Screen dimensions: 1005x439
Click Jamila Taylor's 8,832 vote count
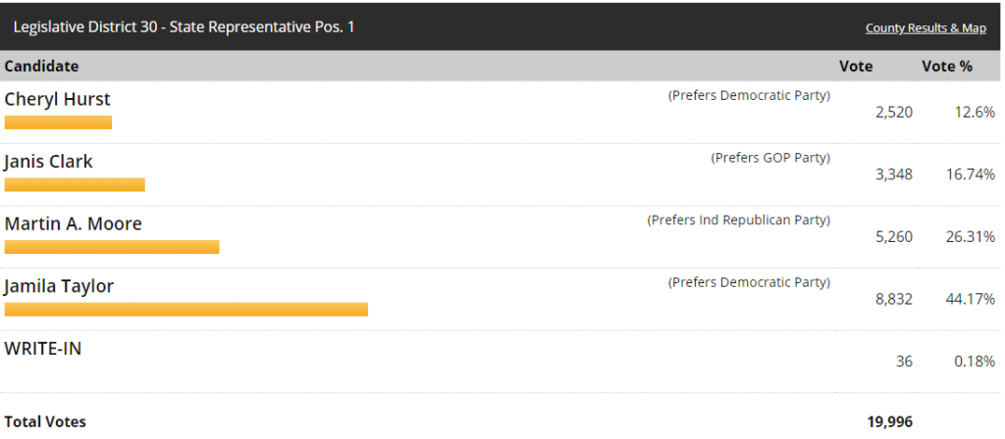tap(893, 299)
